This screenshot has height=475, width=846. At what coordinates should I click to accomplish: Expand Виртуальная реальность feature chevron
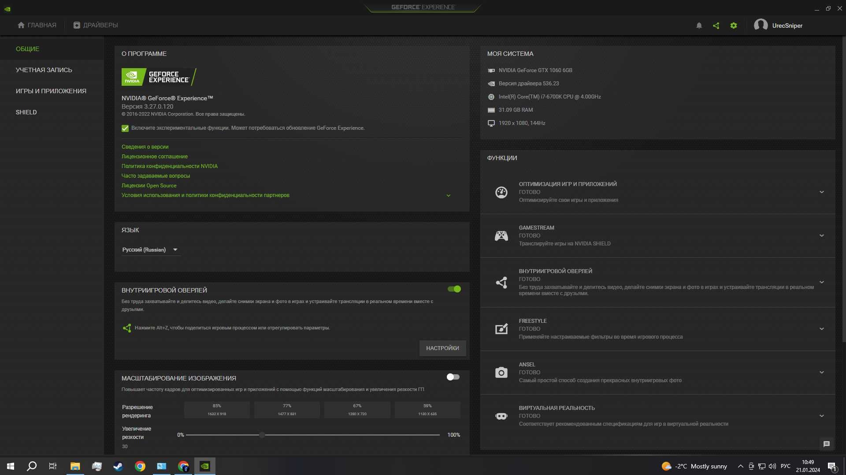pos(822,416)
